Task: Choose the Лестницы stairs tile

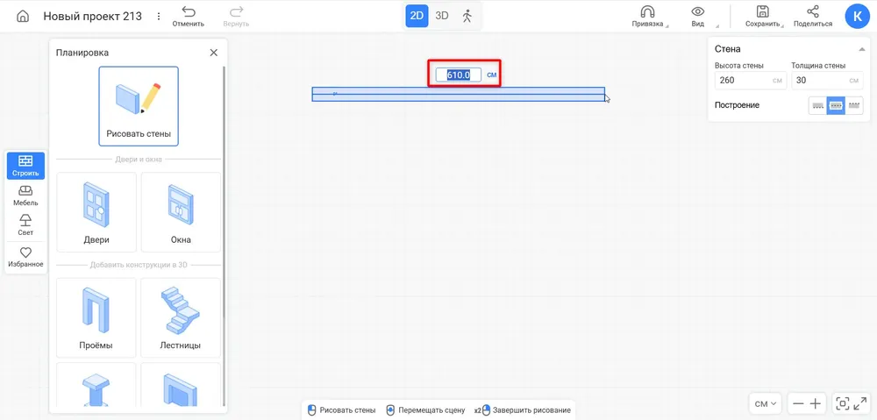Action: click(181, 318)
